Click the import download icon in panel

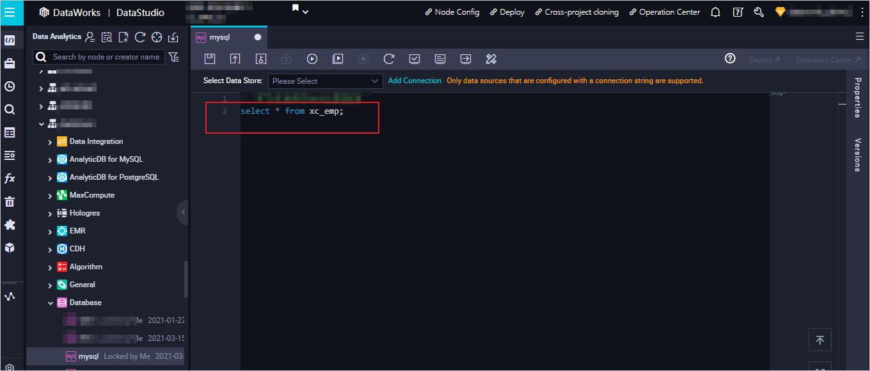[x=173, y=37]
